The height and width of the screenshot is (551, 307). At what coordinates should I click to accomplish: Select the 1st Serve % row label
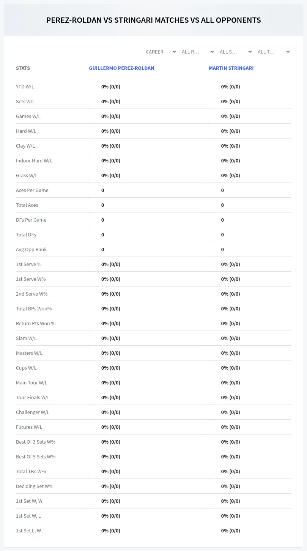[29, 264]
